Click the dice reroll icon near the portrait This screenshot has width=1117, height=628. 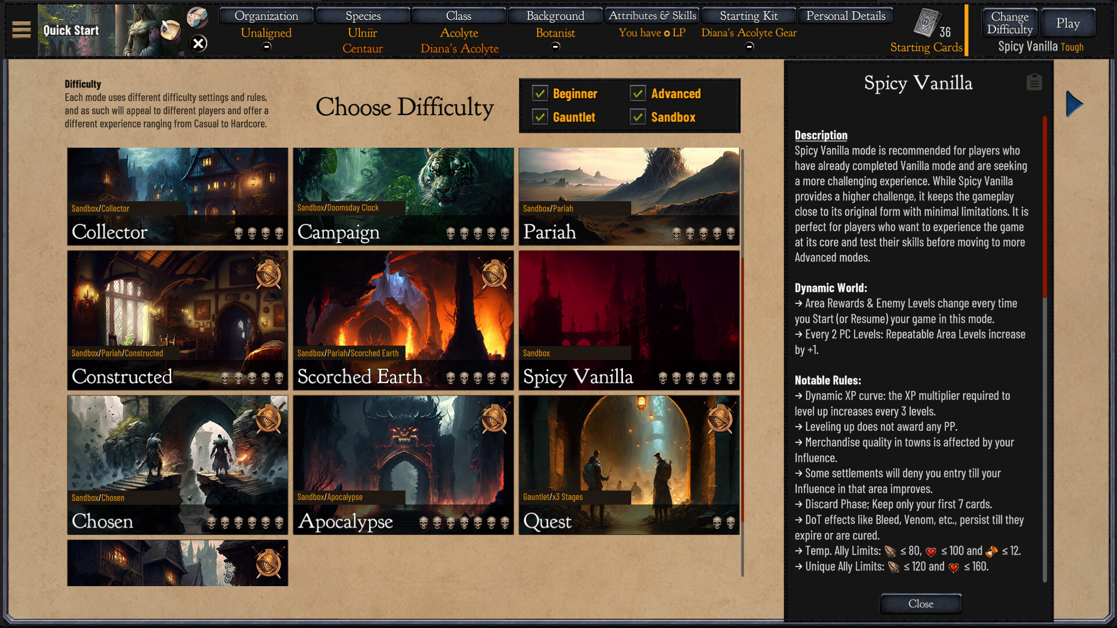(198, 17)
